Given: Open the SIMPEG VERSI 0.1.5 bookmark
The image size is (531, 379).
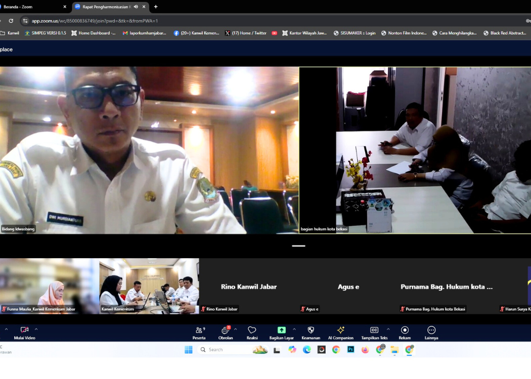Looking at the screenshot, I should (x=46, y=33).
